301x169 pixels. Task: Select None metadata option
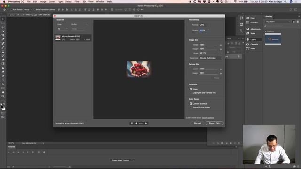(191, 89)
